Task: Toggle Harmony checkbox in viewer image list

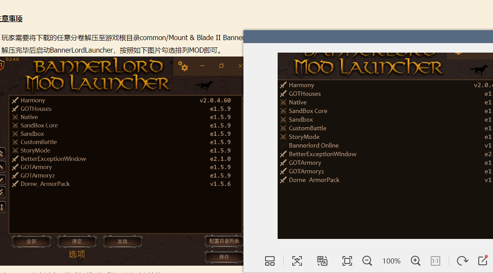Action: pyautogui.click(x=283, y=85)
